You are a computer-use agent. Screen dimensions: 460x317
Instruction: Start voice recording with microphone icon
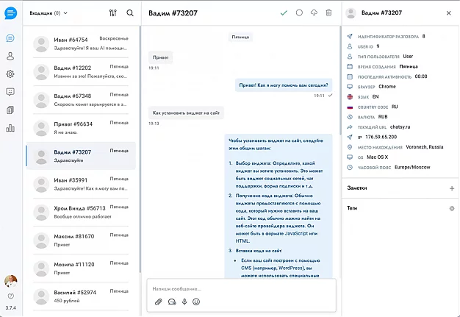[184, 302]
